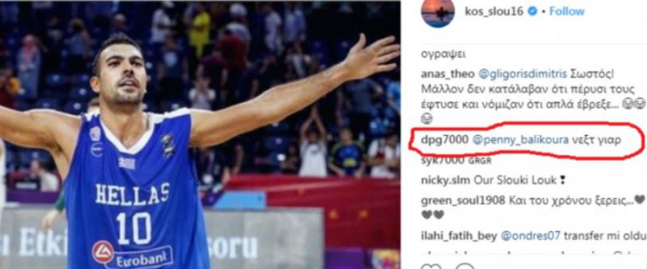Open commenter ilahi_fatih_bey's profile

(x=458, y=236)
